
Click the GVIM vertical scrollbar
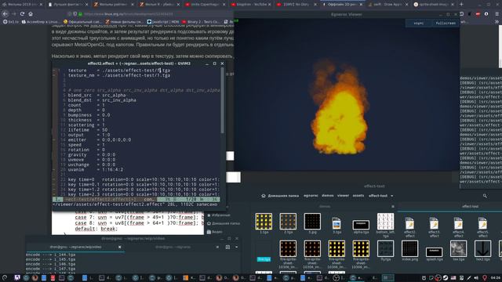tap(222, 101)
